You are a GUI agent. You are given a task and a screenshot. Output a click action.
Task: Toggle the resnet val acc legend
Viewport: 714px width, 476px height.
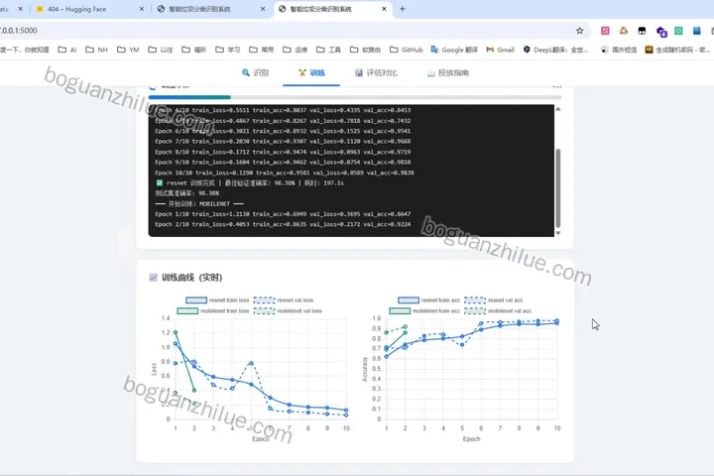point(493,300)
